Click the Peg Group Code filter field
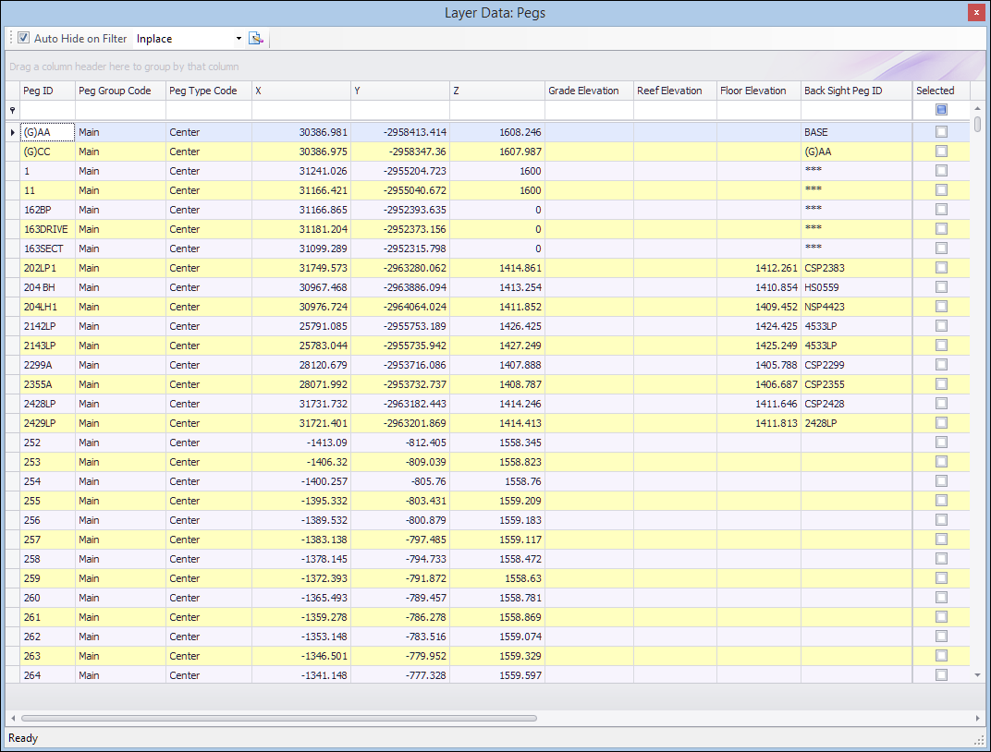 (120, 110)
